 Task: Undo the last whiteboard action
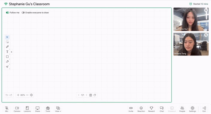tap(7, 95)
